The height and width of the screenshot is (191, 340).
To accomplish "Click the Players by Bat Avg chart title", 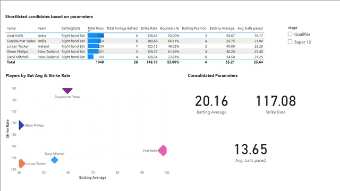I will point(38,75).
